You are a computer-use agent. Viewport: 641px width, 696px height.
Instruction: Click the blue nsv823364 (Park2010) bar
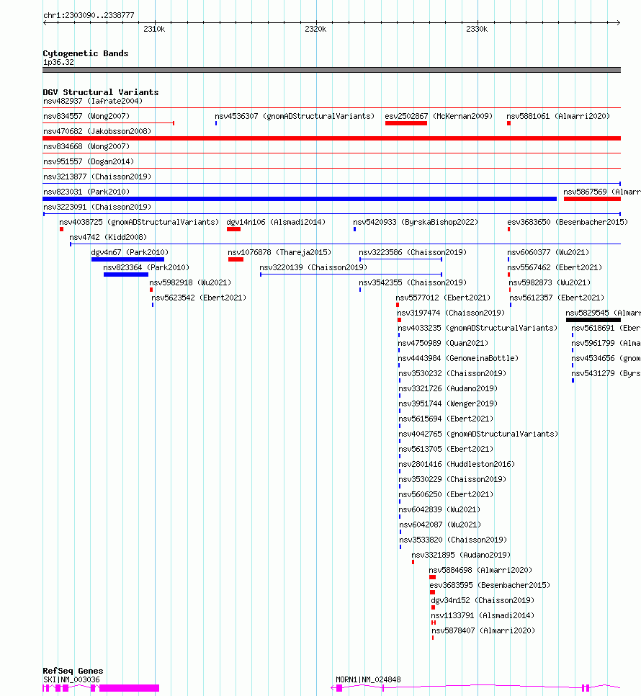tap(126, 275)
